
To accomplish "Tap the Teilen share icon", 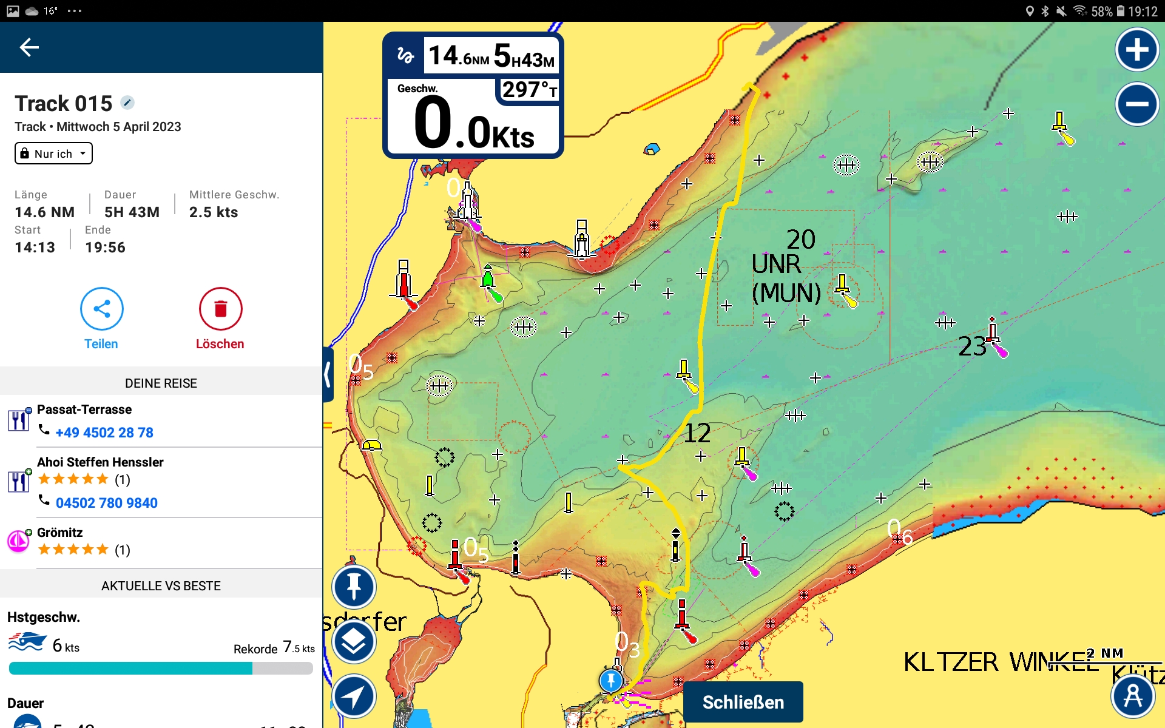I will (101, 309).
